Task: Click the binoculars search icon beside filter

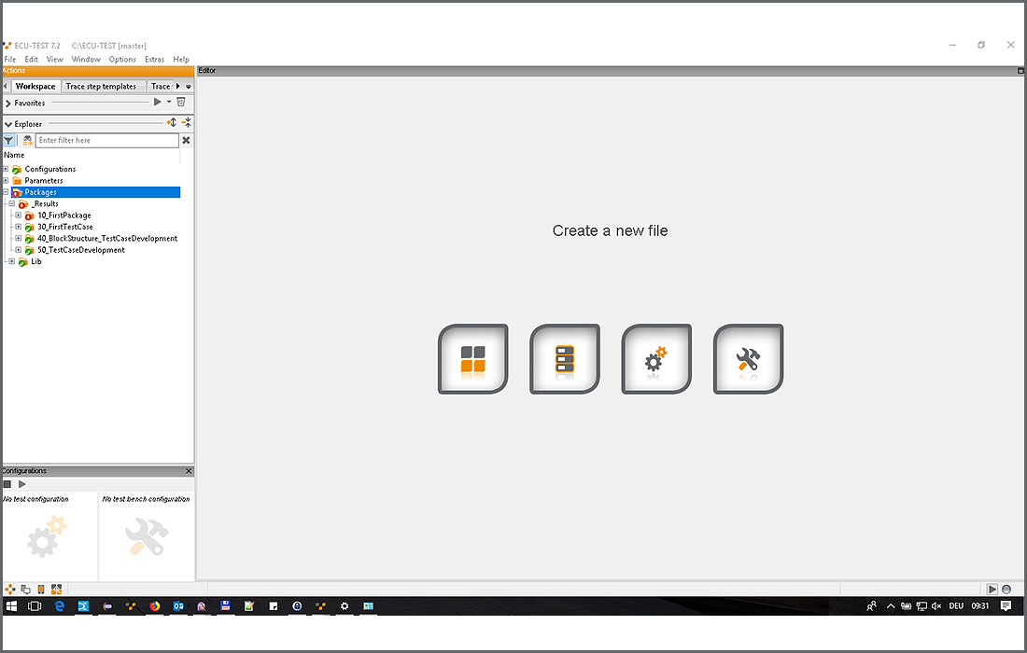Action: [x=28, y=141]
